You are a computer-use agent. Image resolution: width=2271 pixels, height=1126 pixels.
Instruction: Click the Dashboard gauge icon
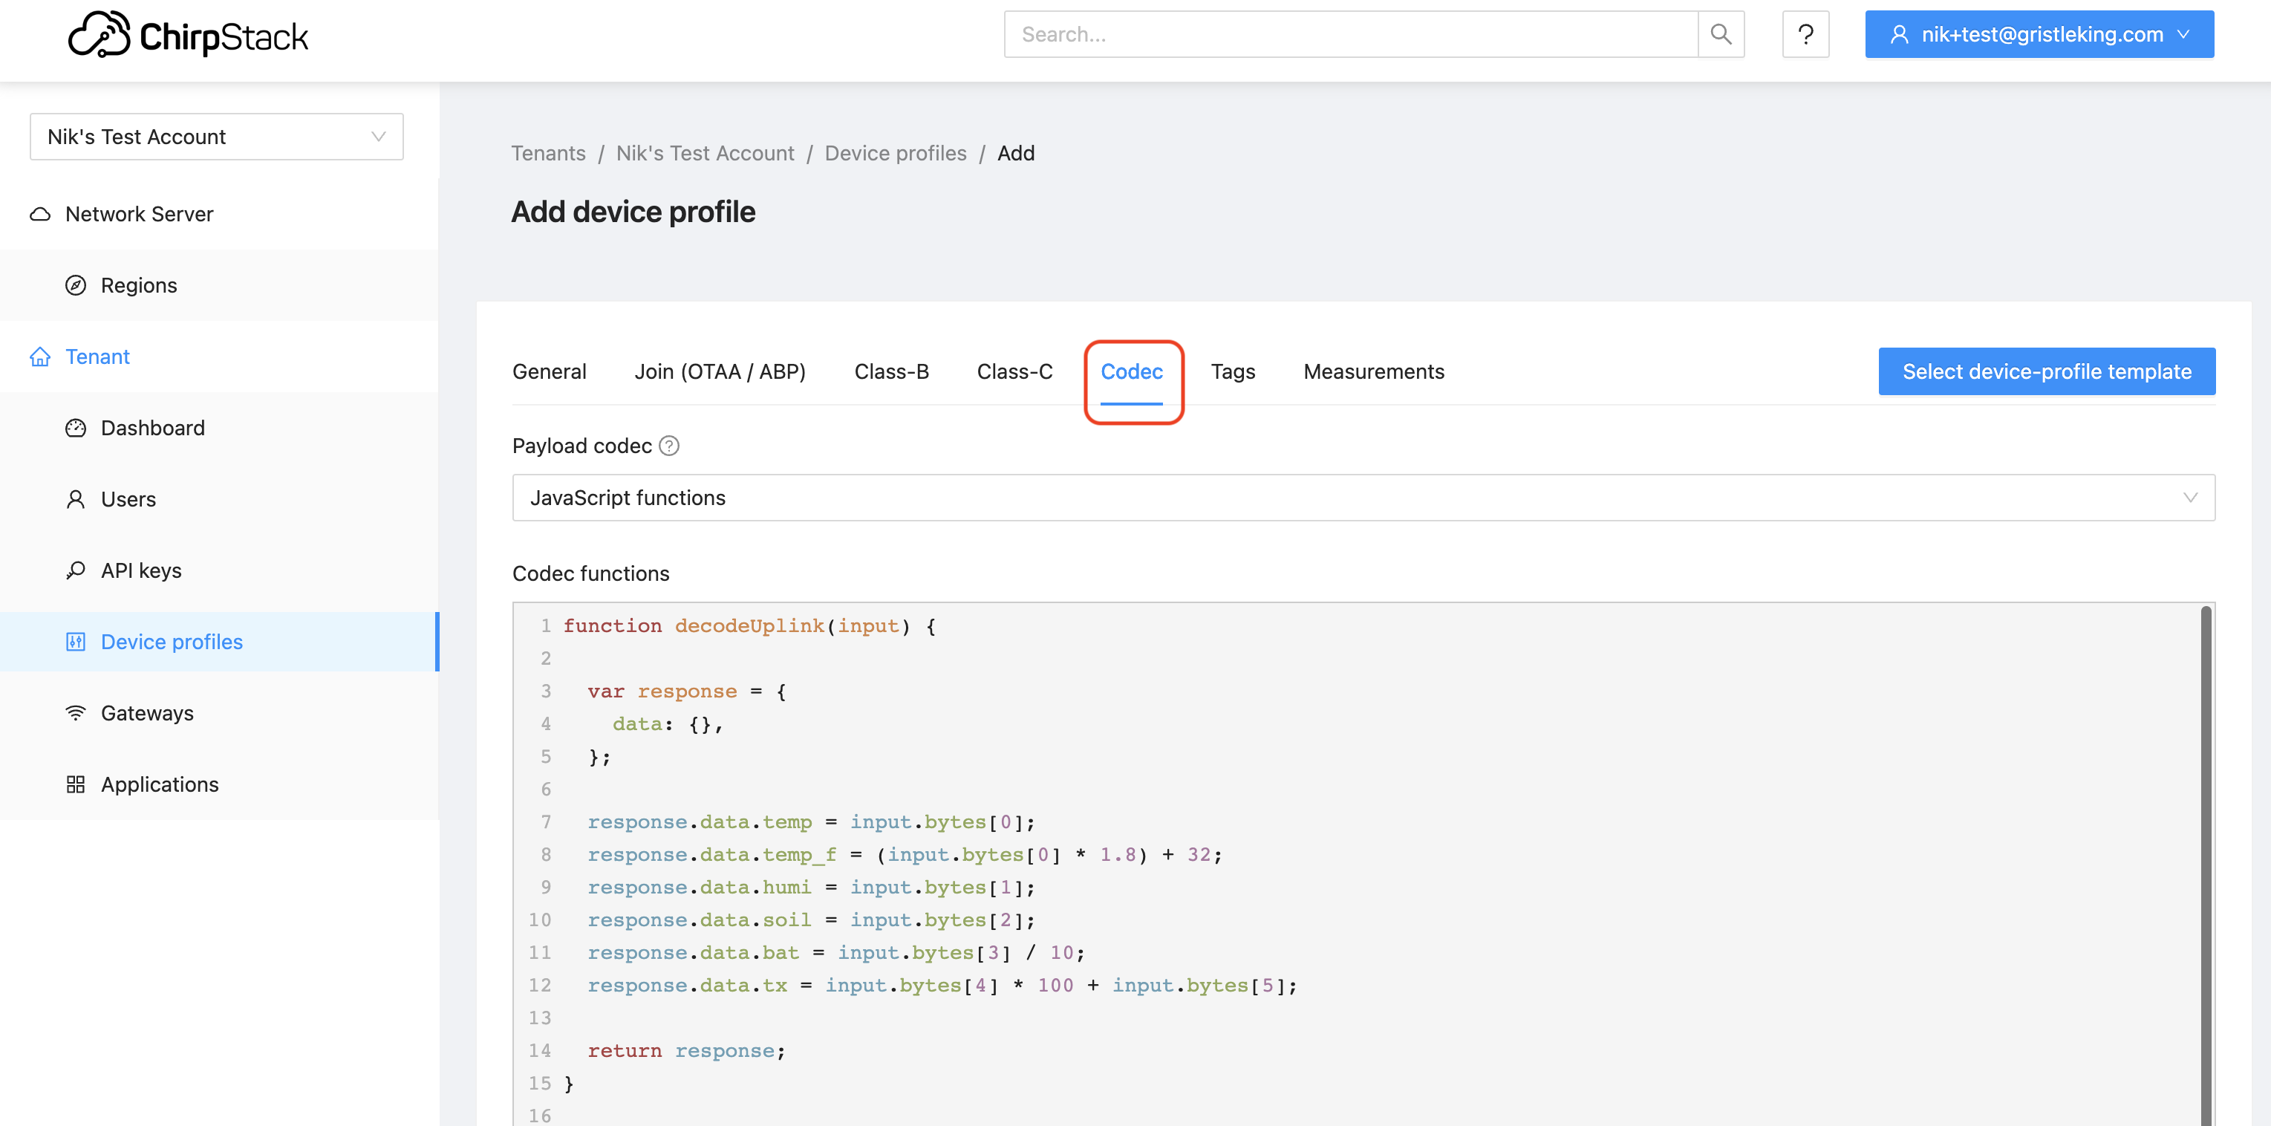tap(76, 428)
